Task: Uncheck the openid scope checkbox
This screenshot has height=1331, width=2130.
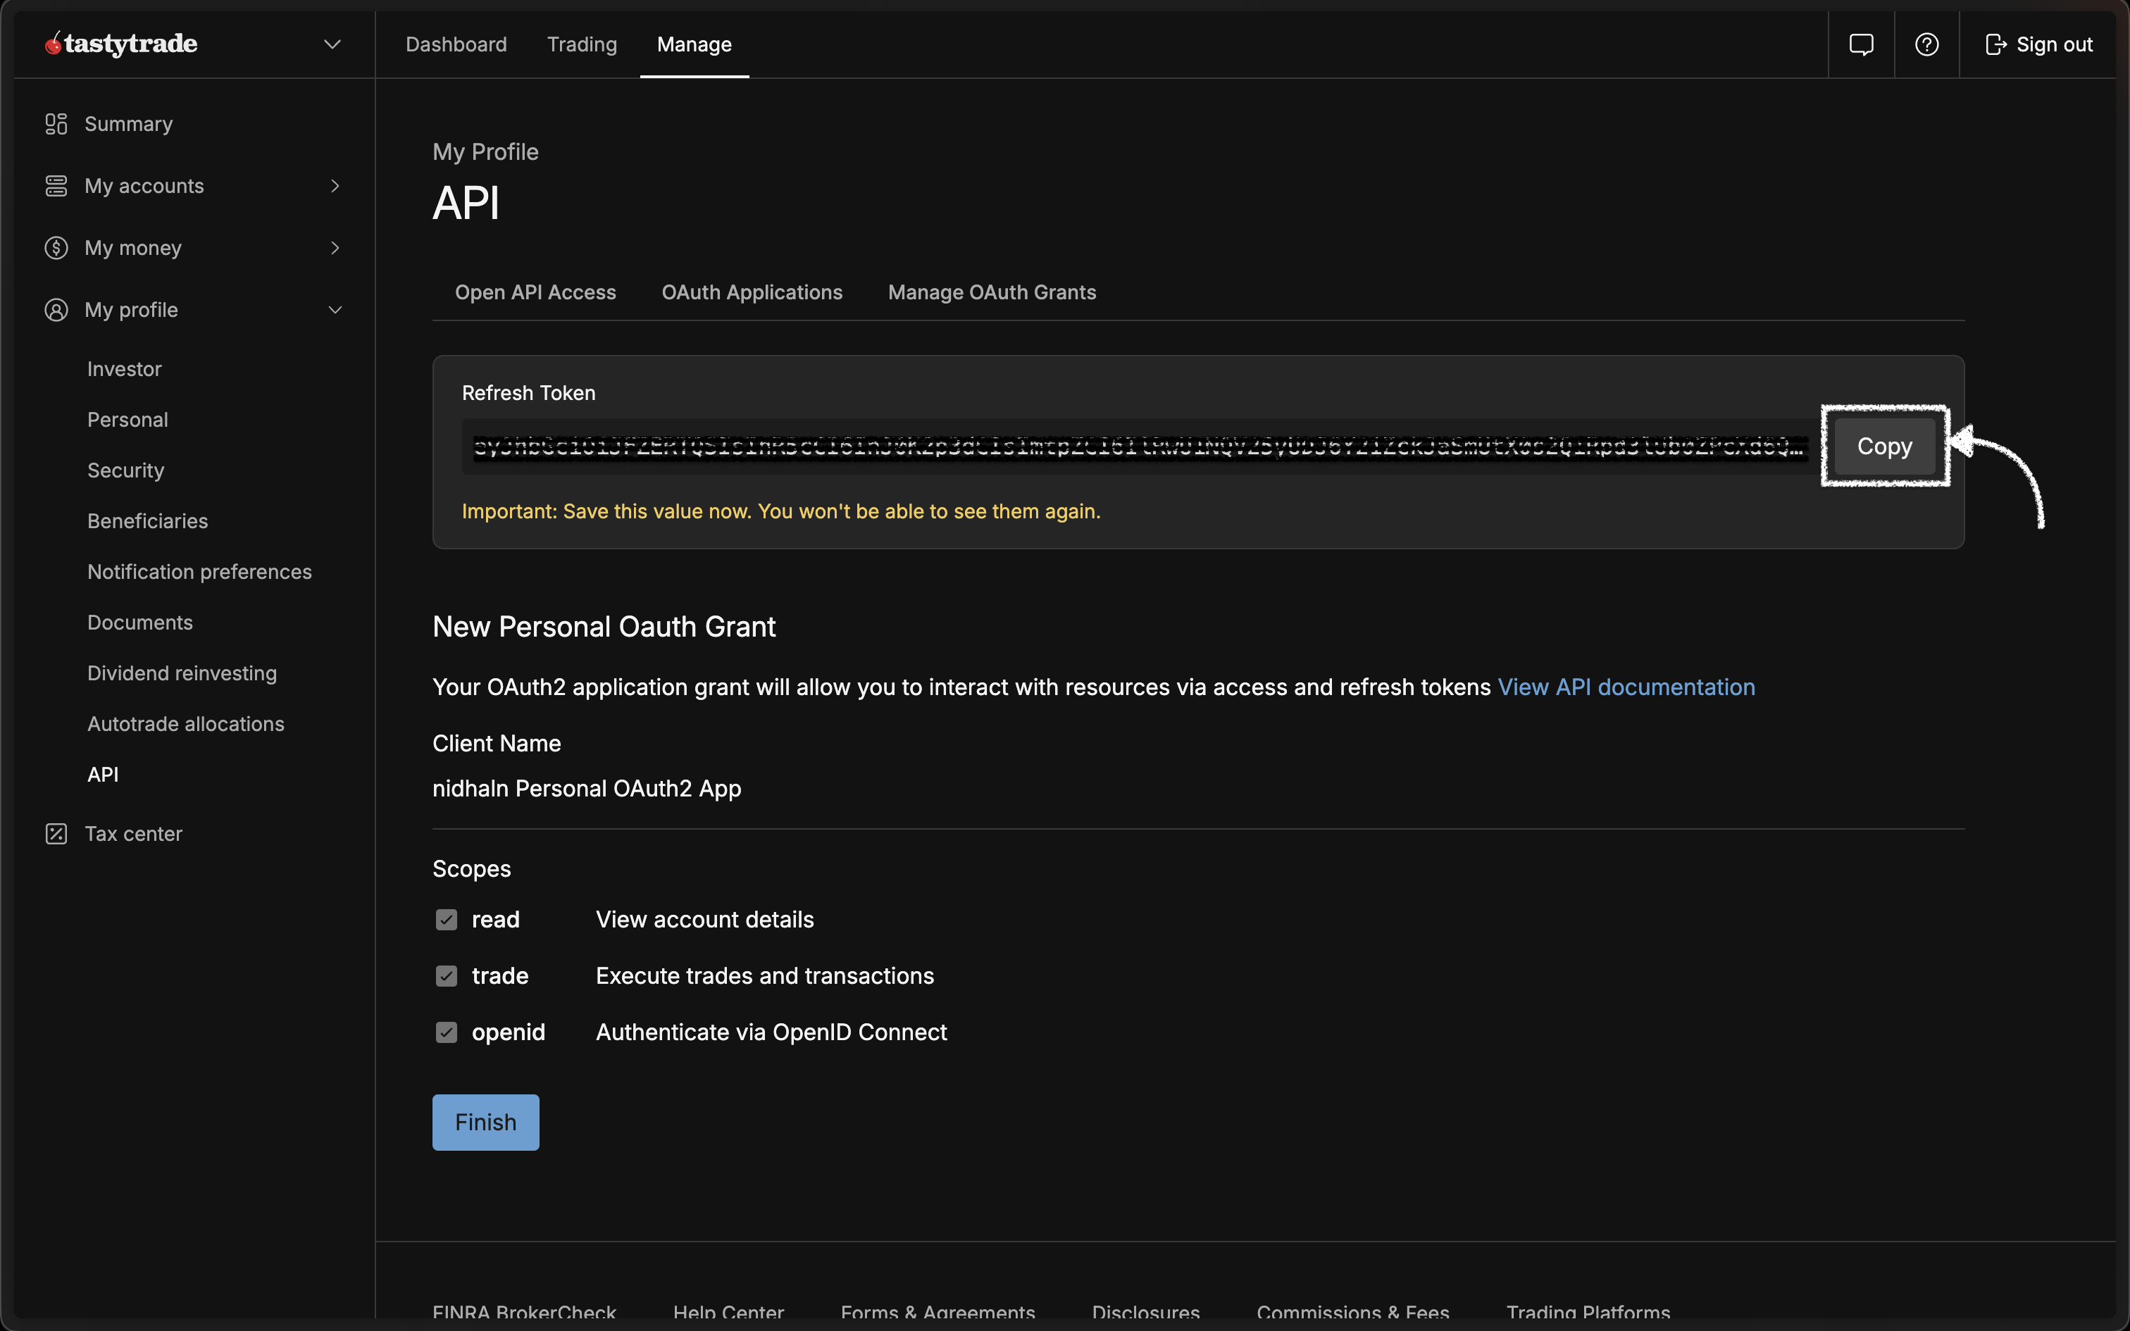Action: click(x=447, y=1032)
